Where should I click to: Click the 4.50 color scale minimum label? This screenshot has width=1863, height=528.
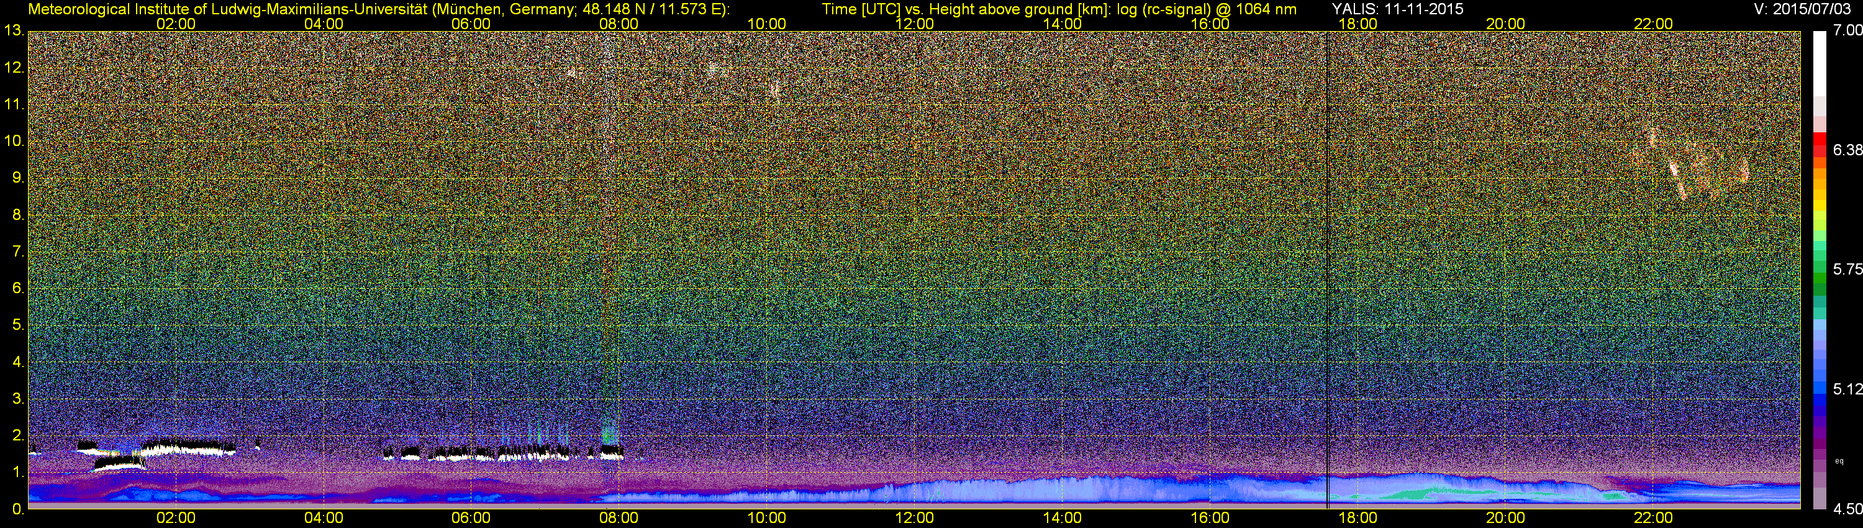pyautogui.click(x=1848, y=509)
